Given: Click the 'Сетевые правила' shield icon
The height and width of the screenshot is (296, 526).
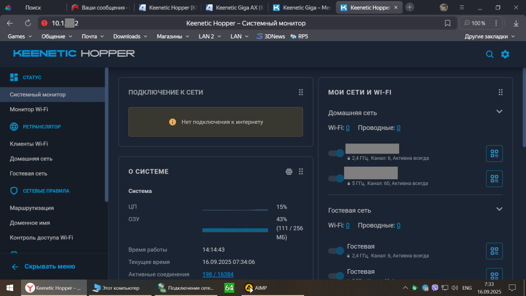Looking at the screenshot, I should [14, 191].
